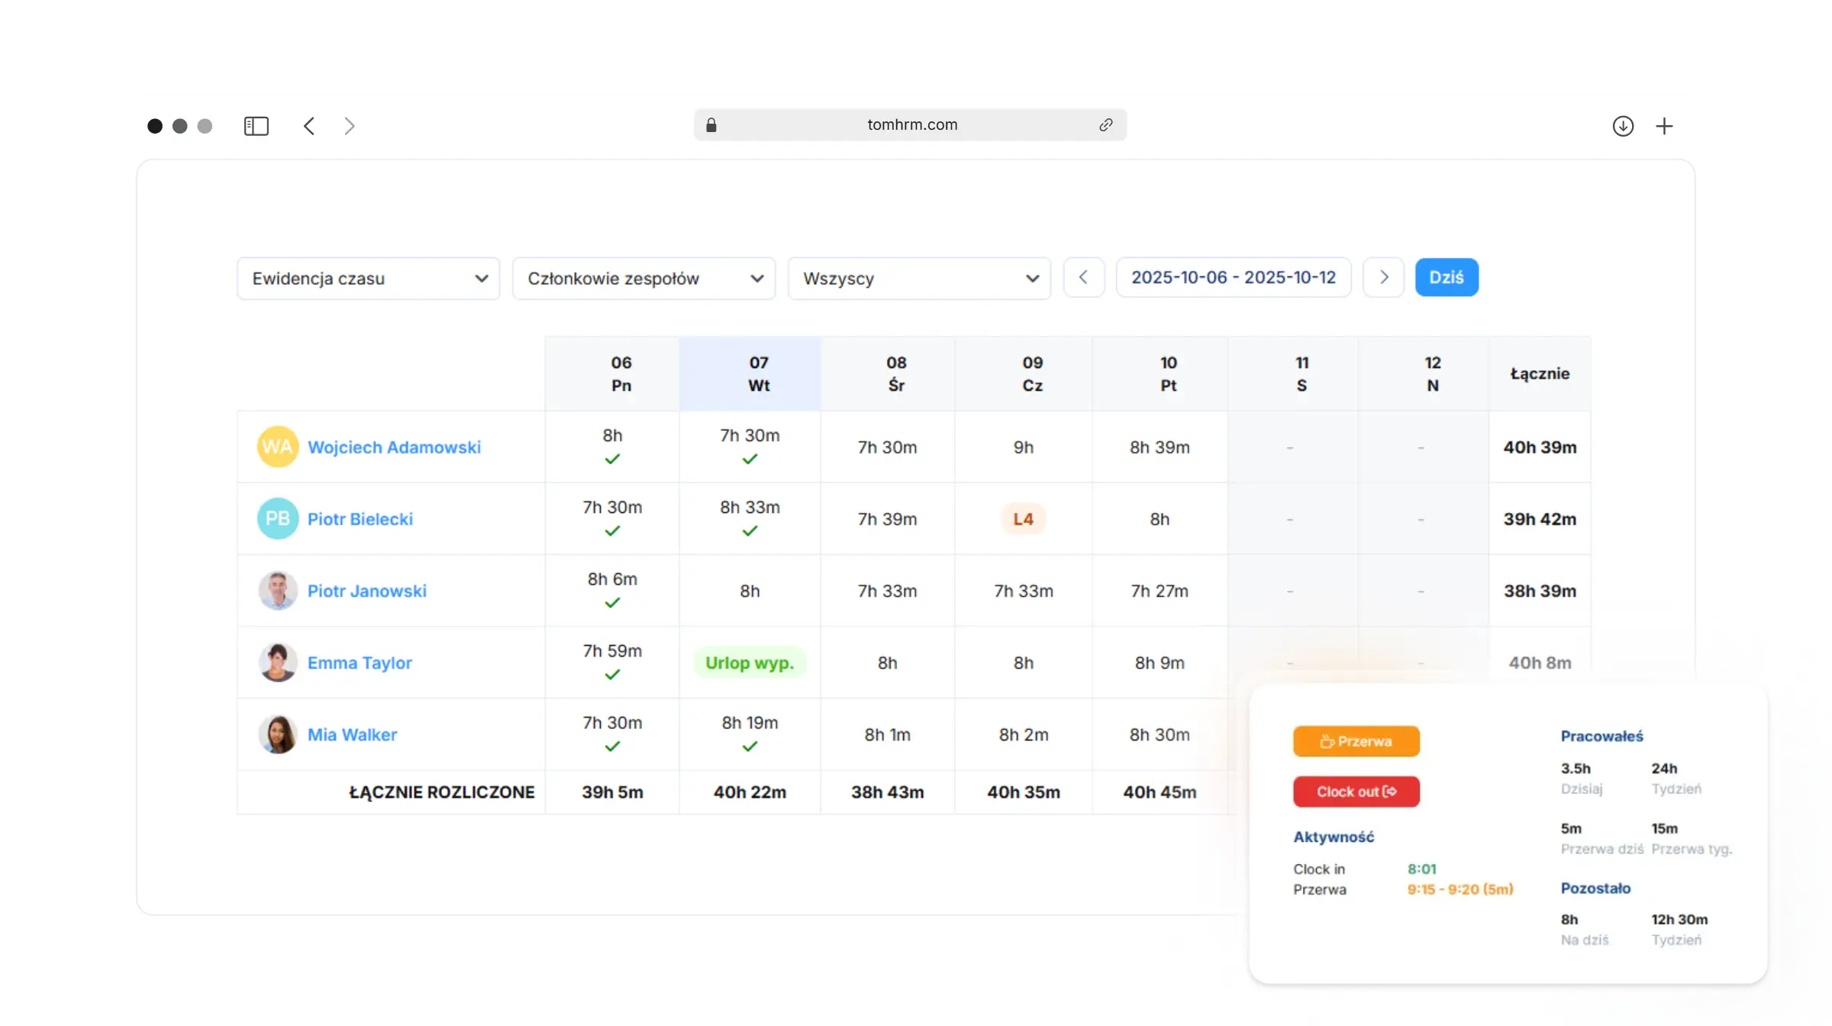Screen dimensions: 1832x1026
Task: Click the date range 2025-10-06 - 2025-10-12 field
Action: point(1233,277)
